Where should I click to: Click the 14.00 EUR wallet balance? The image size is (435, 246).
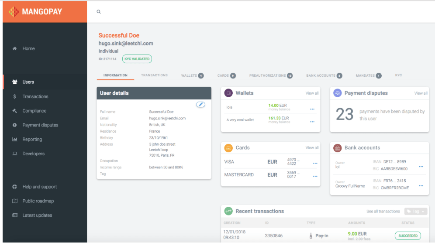[277, 106]
